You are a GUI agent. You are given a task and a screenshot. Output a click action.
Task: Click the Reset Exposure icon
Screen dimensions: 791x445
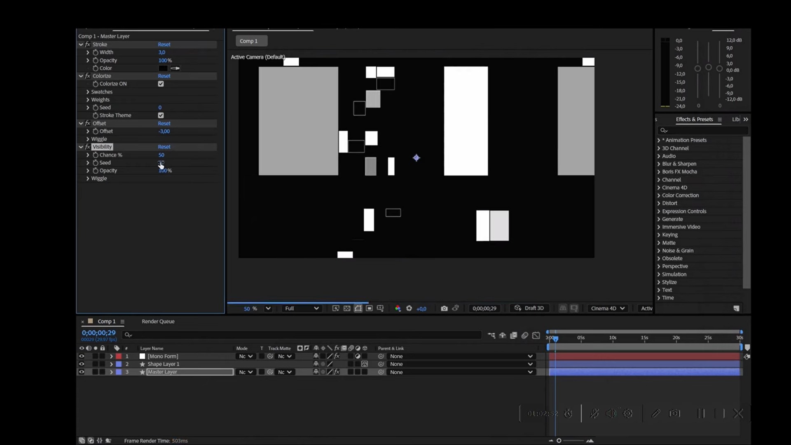pos(409,308)
